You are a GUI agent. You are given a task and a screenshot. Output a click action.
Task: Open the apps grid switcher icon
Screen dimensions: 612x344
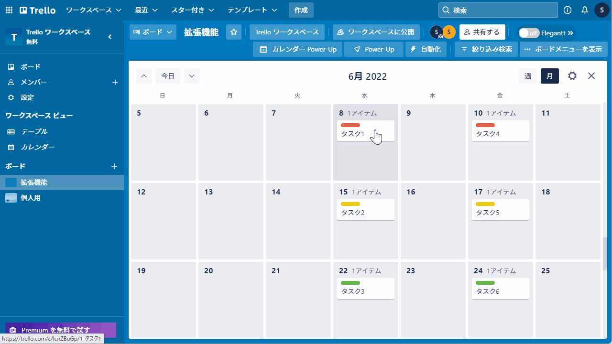pyautogui.click(x=9, y=10)
